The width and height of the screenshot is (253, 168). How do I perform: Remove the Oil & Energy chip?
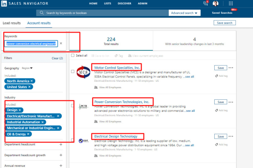pos(28,134)
